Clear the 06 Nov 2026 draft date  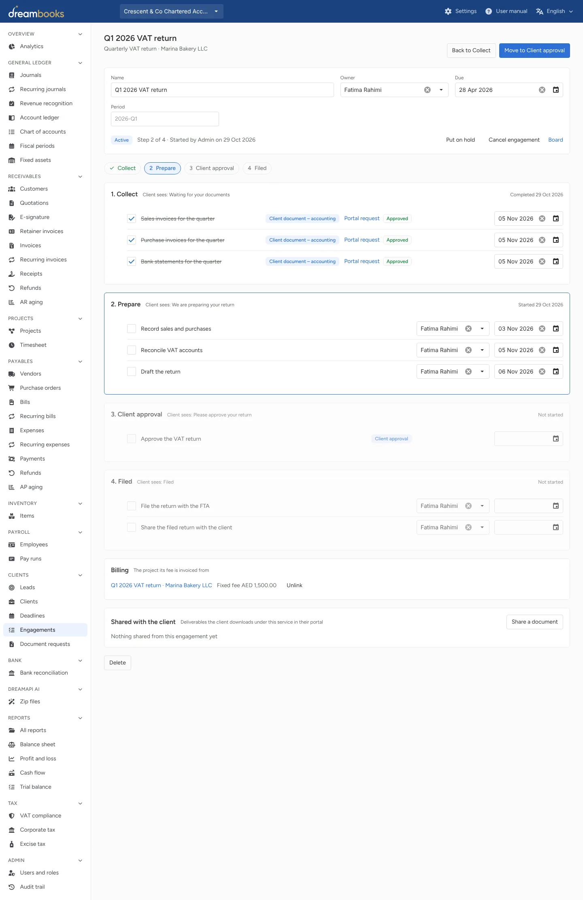[x=542, y=371]
